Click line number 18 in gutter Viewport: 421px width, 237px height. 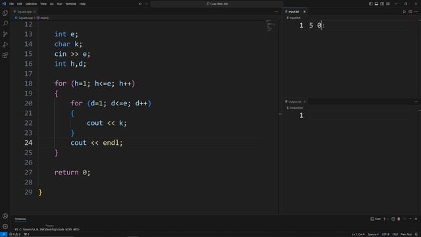(x=28, y=84)
